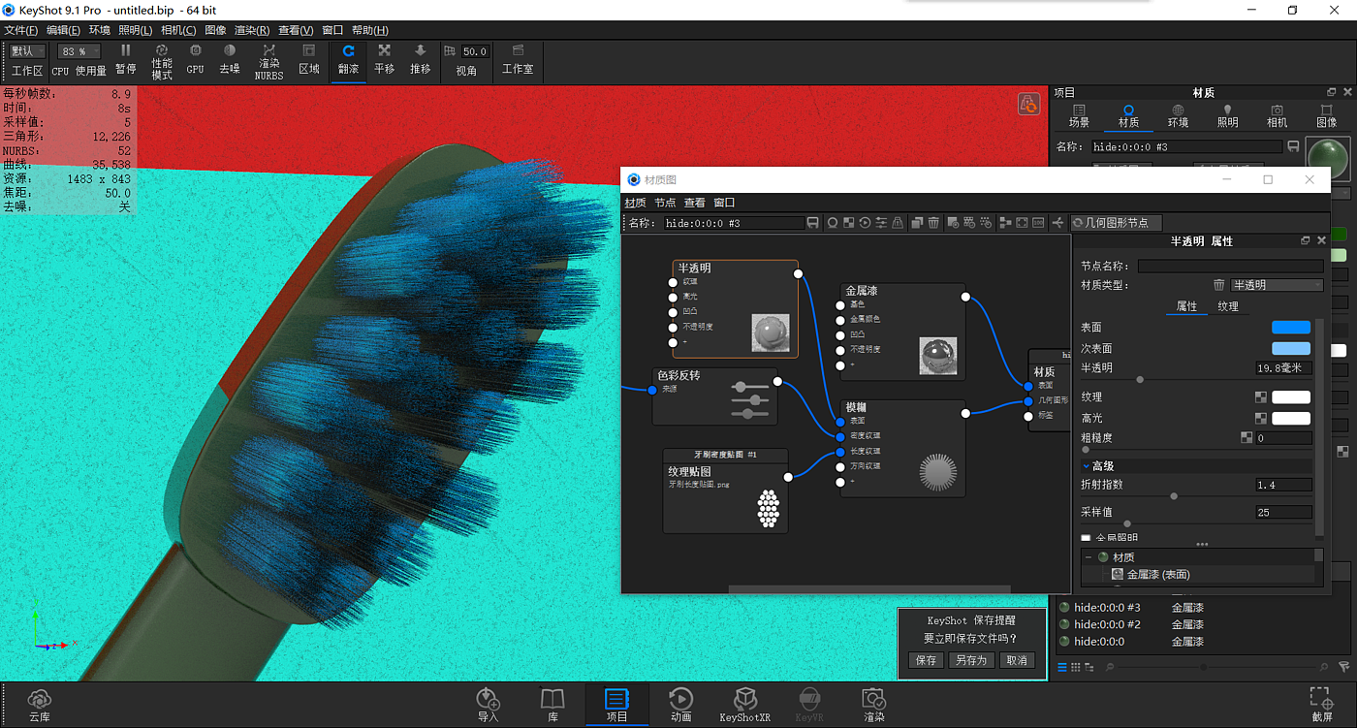Image resolution: width=1357 pixels, height=728 pixels.
Task: Switch to the 纹理 tab in node properties
Action: pos(1228,306)
